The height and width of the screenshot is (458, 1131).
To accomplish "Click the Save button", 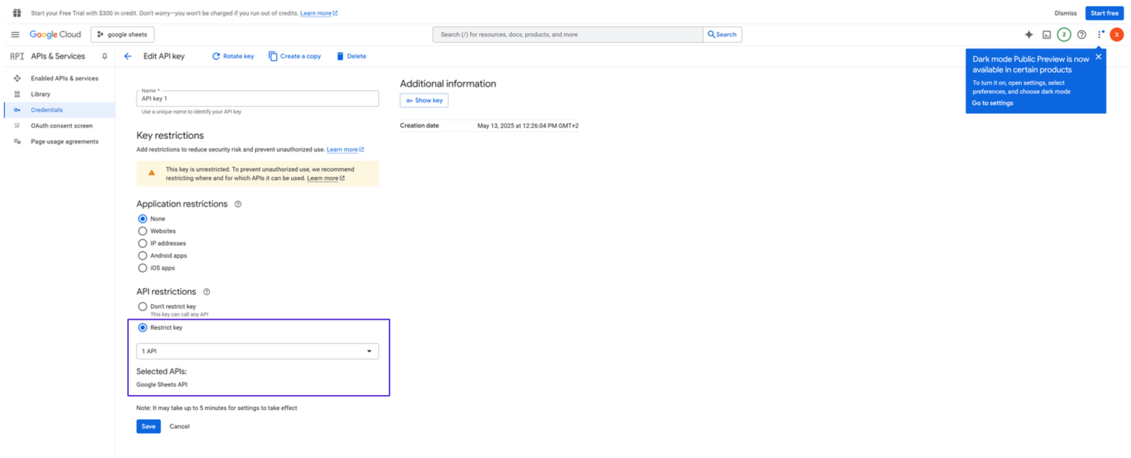I will tap(149, 426).
